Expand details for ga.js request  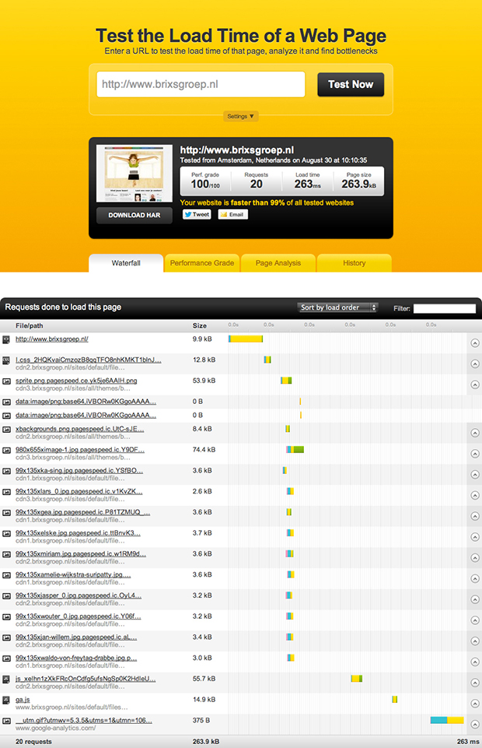(475, 703)
